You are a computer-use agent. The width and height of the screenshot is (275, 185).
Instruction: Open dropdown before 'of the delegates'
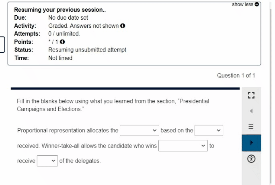pos(47,161)
